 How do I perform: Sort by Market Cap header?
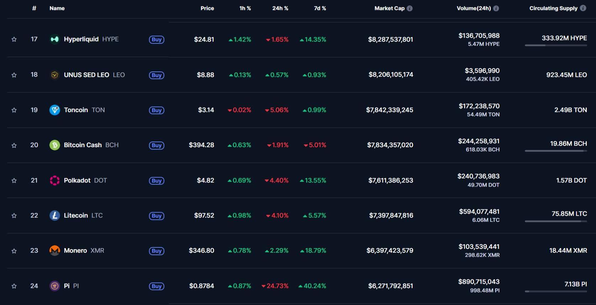(x=389, y=8)
